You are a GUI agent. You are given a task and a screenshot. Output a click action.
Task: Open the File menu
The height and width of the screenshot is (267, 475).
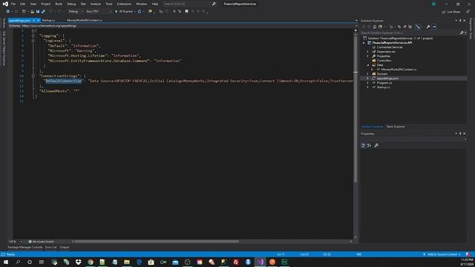[x=13, y=4]
